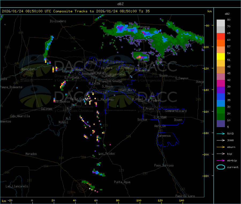
Task: Click the L_Malvinas map label
Action: (106, 99)
